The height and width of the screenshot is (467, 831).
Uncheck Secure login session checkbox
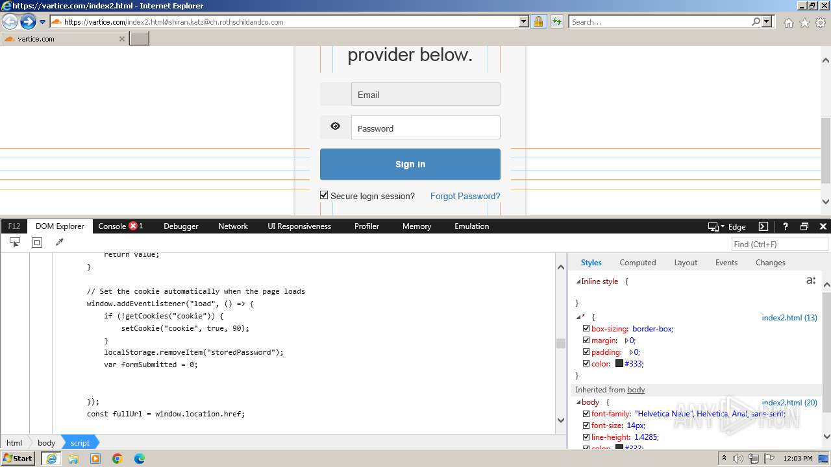(324, 195)
